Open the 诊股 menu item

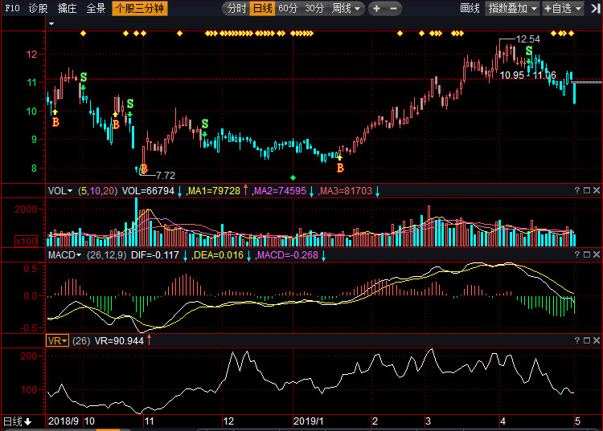(x=38, y=8)
